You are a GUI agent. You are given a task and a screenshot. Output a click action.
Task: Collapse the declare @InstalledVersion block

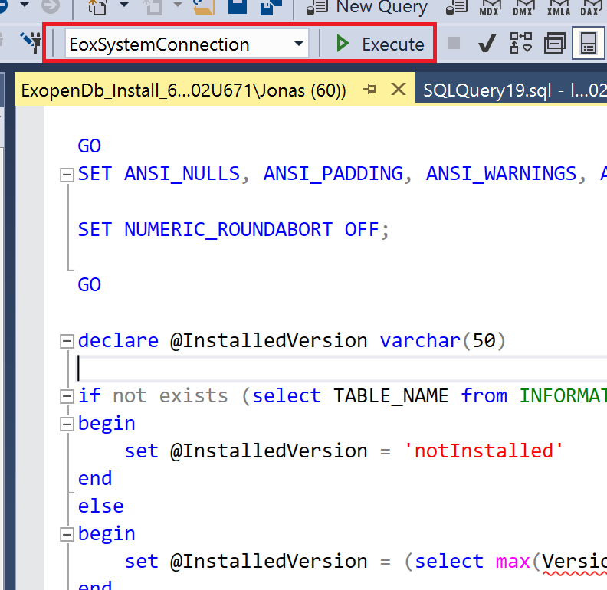(67, 341)
